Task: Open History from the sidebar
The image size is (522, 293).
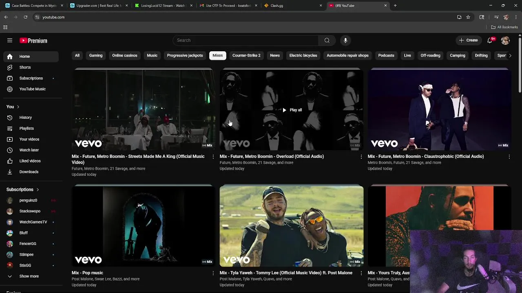Action: [x=31, y=118]
